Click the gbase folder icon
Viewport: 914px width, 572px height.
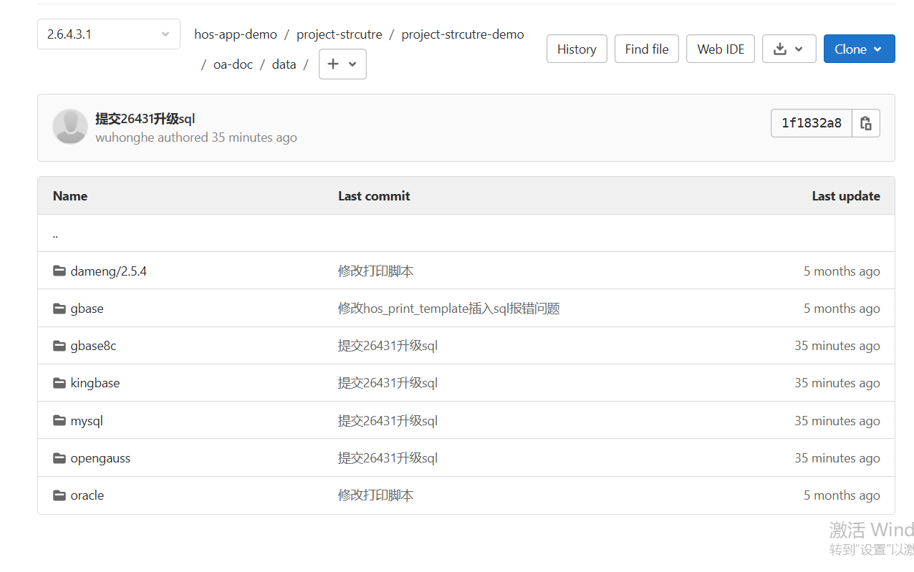point(59,309)
